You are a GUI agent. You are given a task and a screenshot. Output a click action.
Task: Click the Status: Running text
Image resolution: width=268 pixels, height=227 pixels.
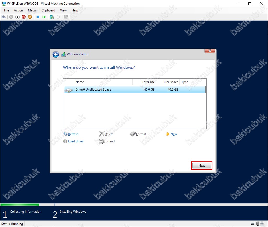point(12,224)
